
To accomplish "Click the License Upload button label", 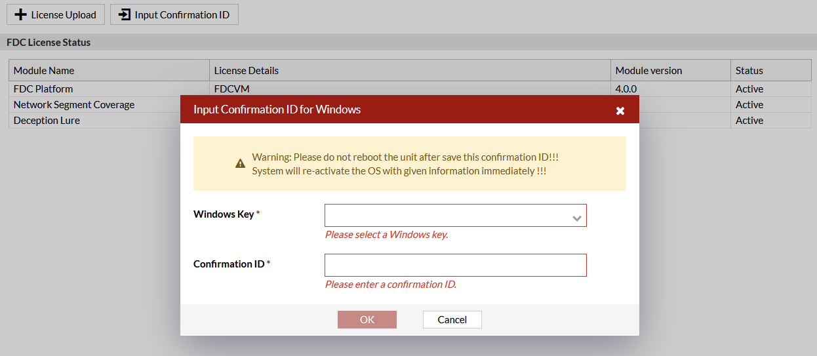I will pyautogui.click(x=64, y=14).
